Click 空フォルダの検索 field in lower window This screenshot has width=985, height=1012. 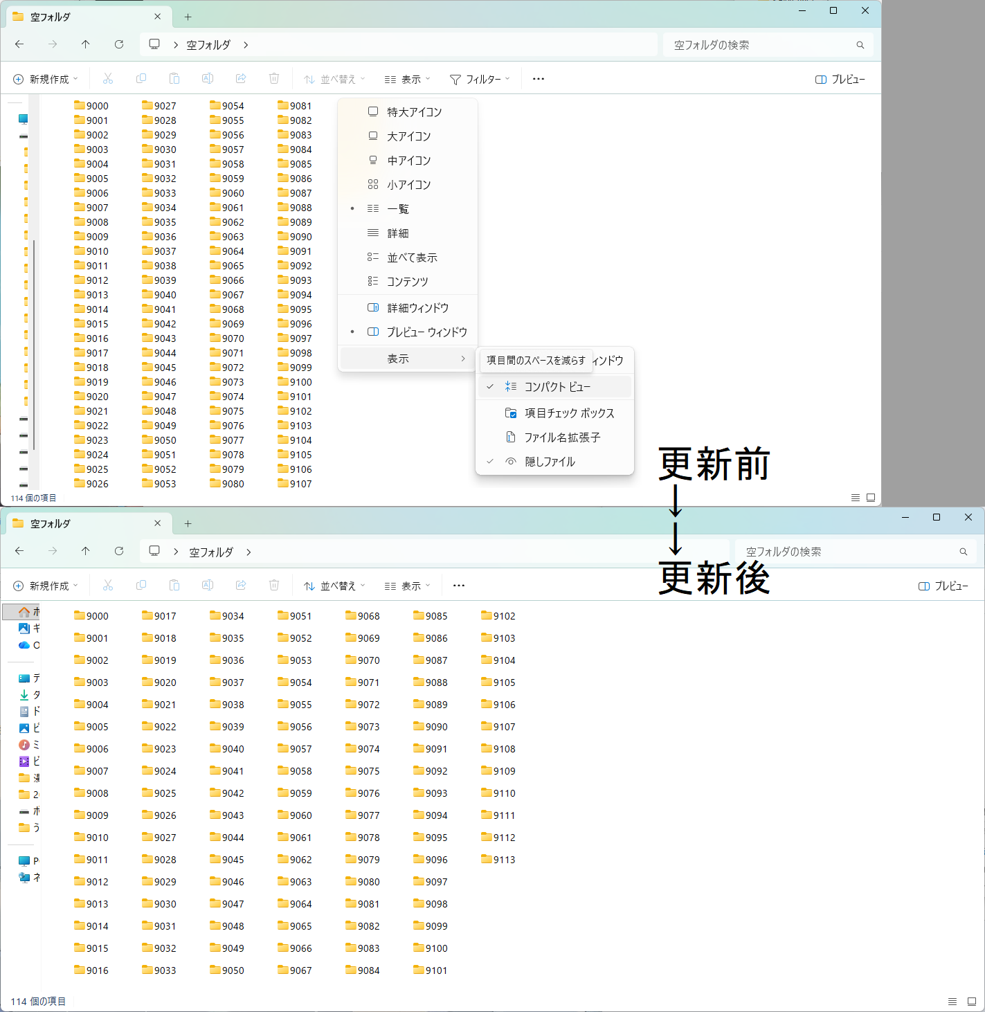[x=856, y=552]
